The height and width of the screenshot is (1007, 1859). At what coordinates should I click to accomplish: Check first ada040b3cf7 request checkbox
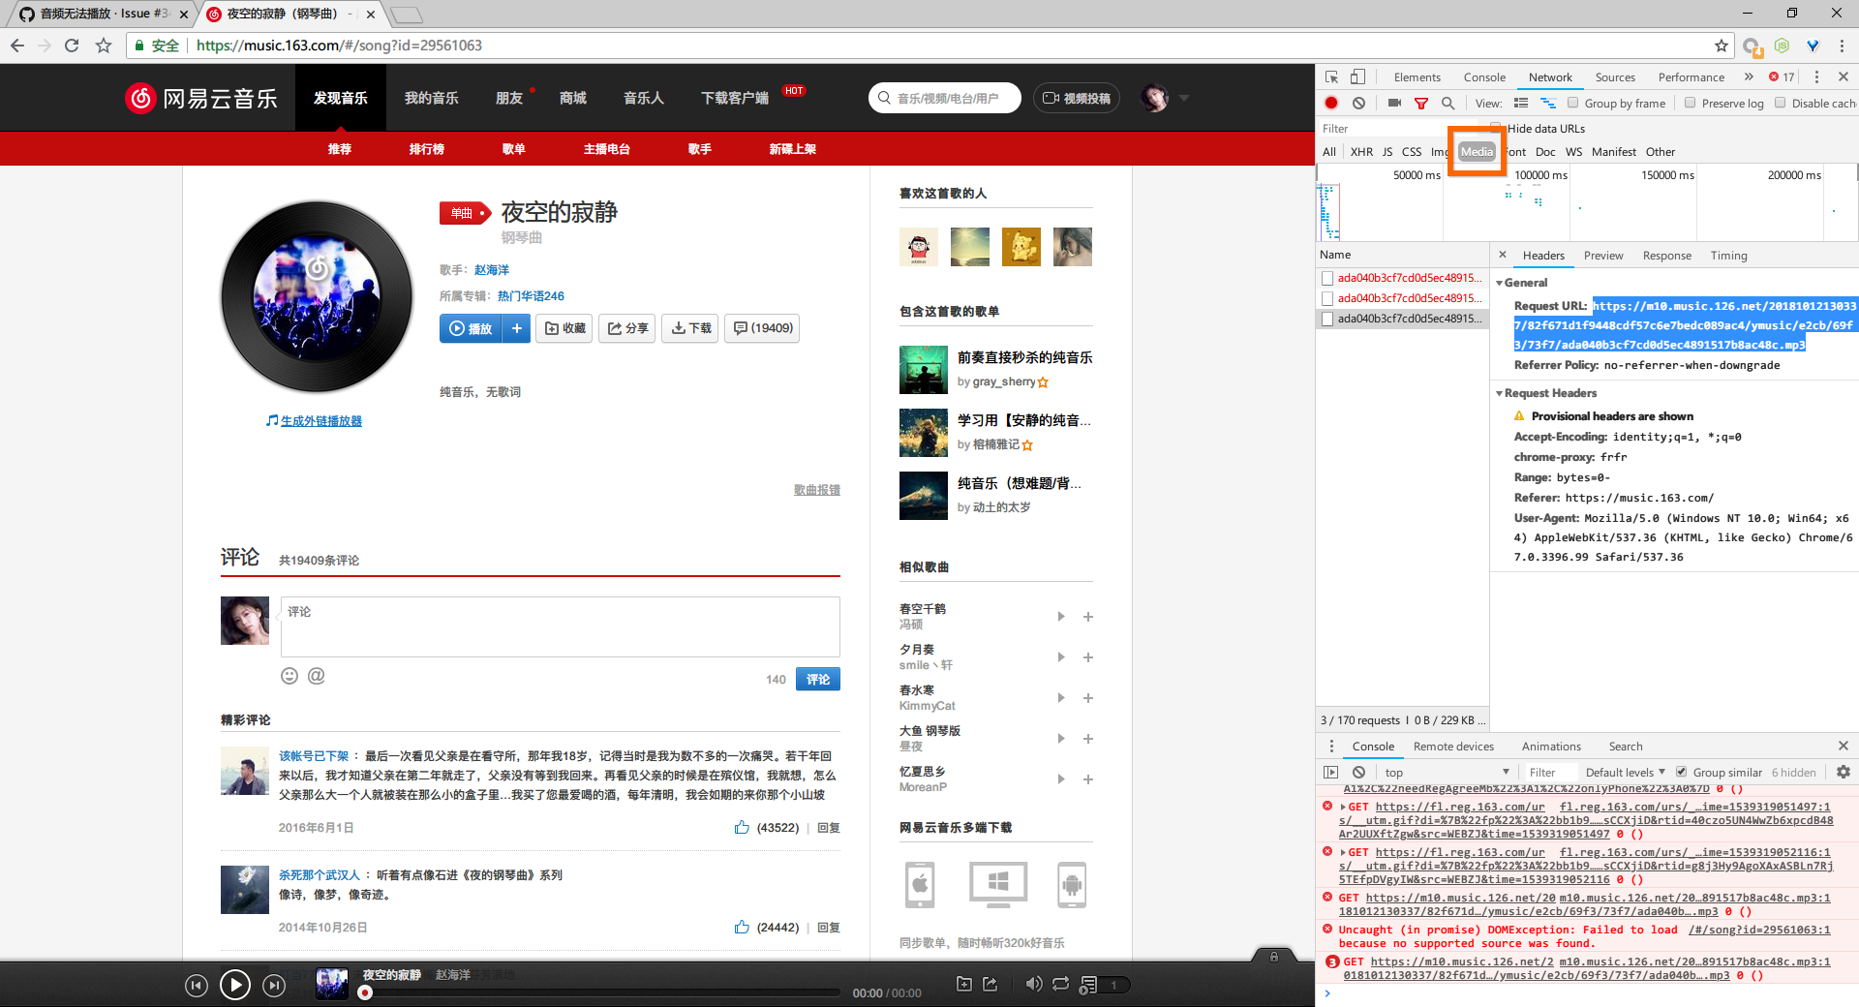1328,278
